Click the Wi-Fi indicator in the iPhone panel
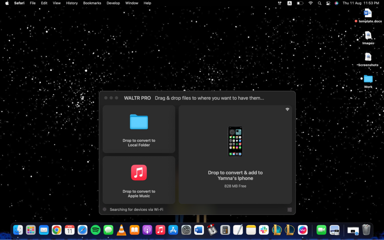The height and width of the screenshot is (240, 384). coord(287,109)
